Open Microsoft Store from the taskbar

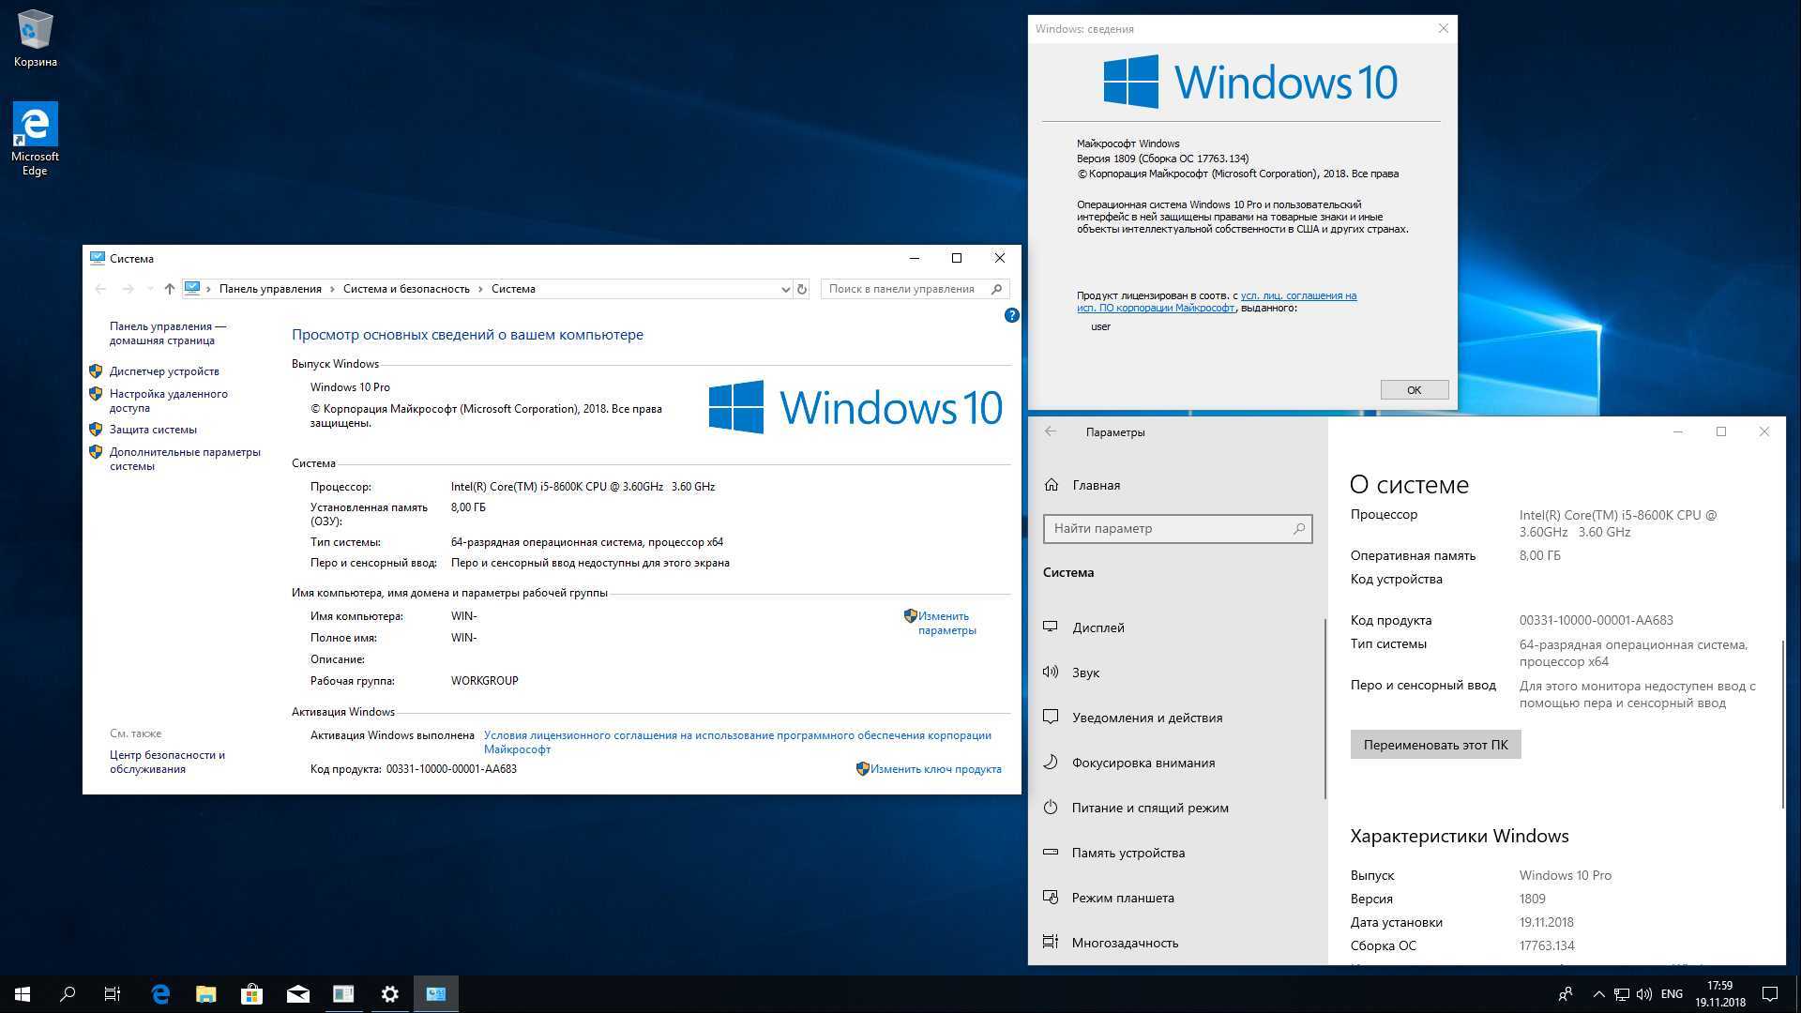[251, 994]
